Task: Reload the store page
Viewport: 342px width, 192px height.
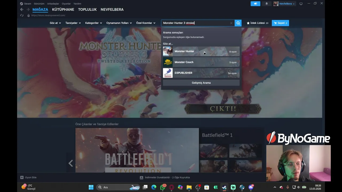Action: 22,15
